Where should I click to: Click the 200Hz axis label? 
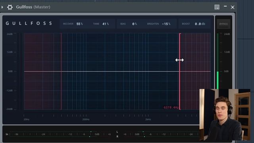coord(86,119)
